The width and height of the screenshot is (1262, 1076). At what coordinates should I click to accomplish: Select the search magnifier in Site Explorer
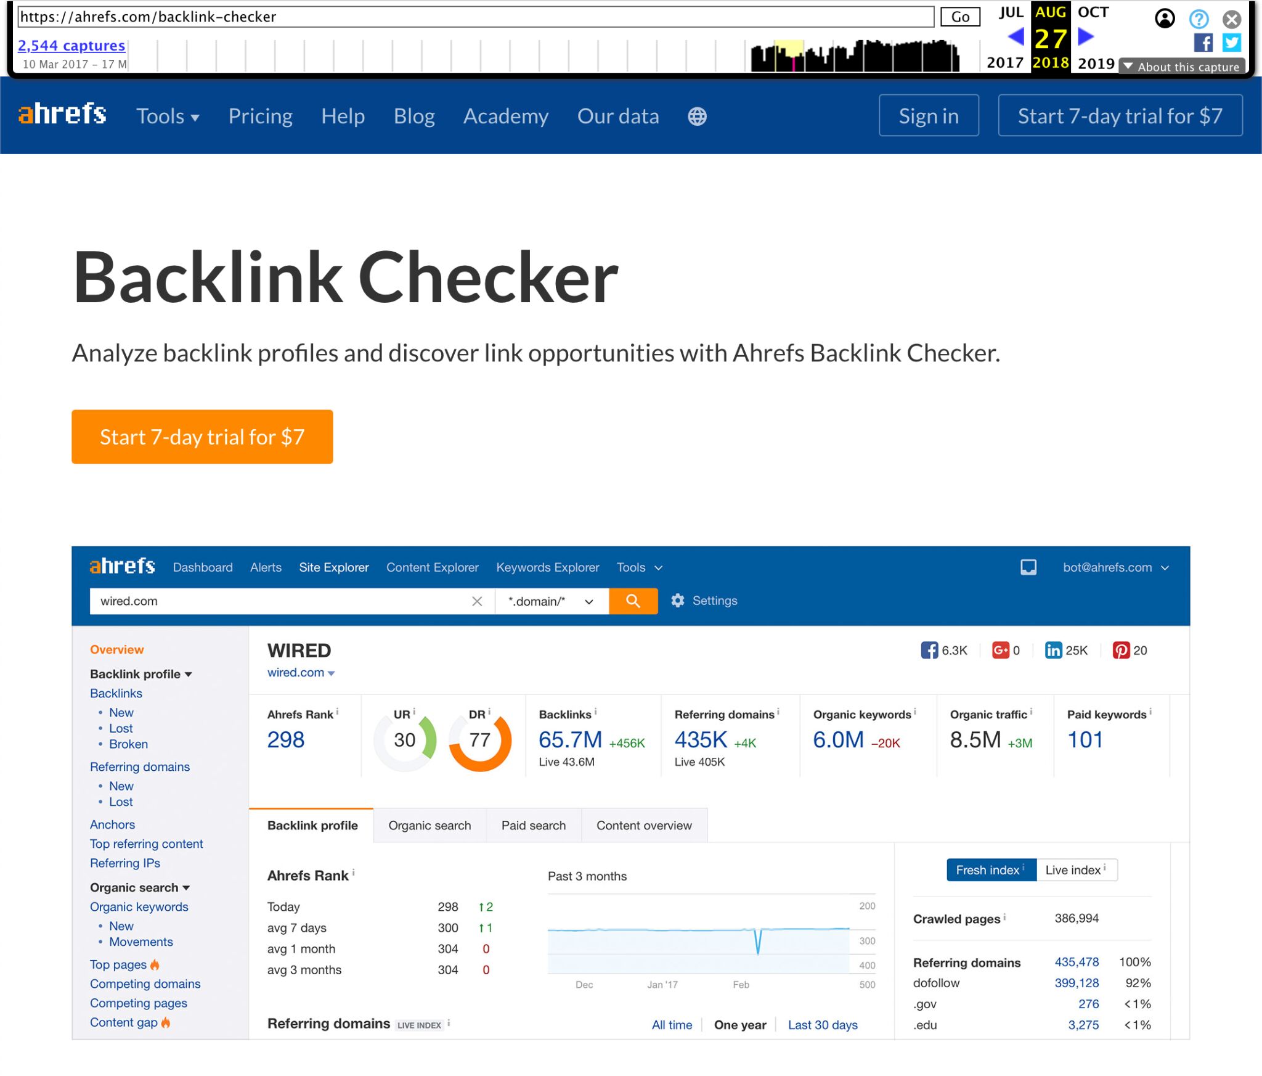tap(633, 601)
